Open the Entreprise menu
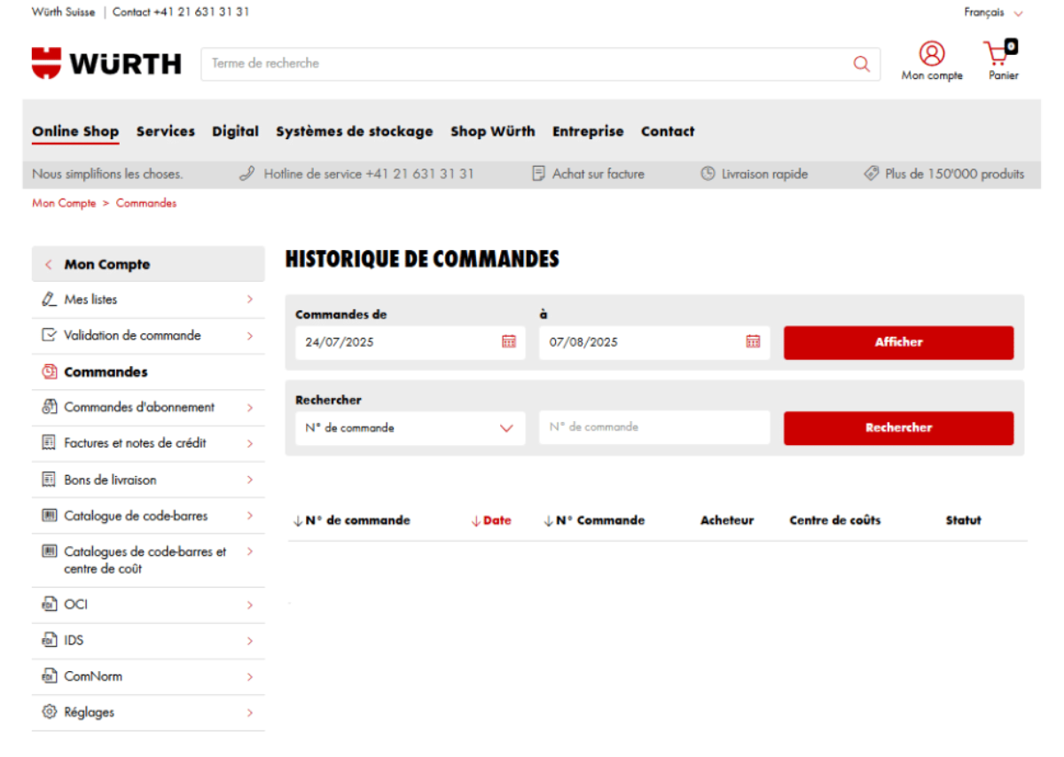Screen dimensions: 1064x757 point(588,131)
